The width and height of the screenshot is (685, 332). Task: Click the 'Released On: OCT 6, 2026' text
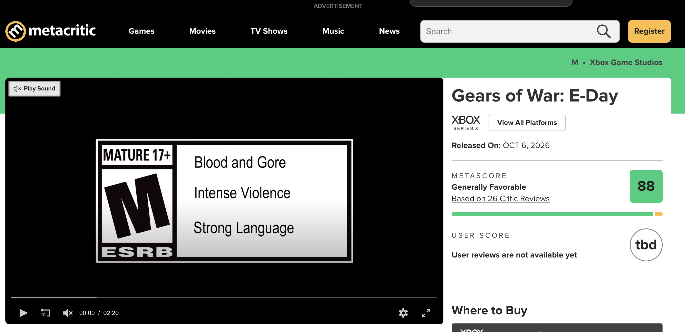[500, 145]
